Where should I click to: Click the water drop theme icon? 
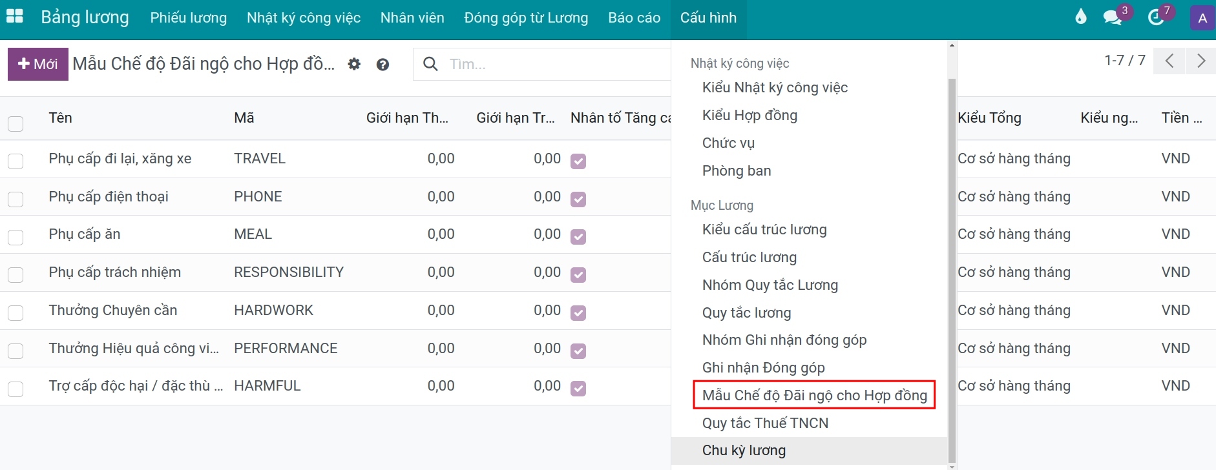click(1080, 17)
